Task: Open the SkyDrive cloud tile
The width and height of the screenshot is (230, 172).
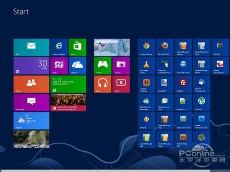Action: tap(77, 66)
